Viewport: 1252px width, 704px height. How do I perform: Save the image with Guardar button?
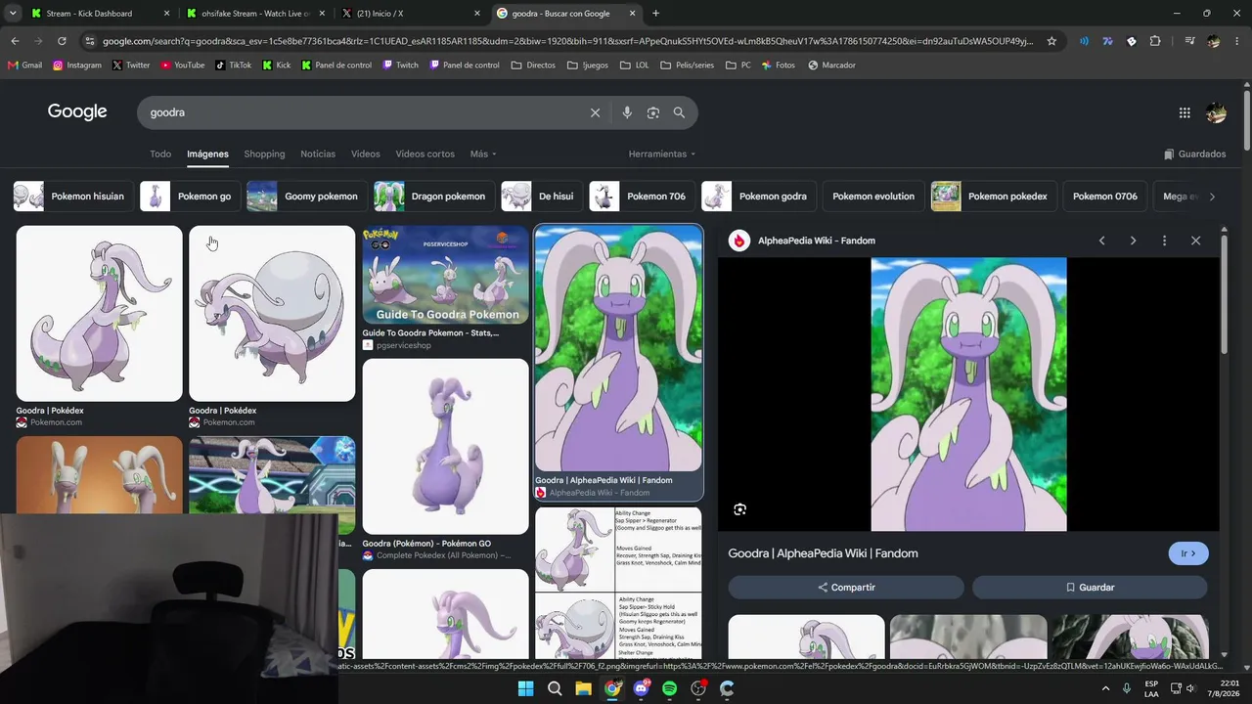(x=1090, y=588)
